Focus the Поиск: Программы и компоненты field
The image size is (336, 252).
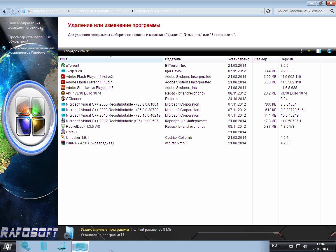pos(302,11)
